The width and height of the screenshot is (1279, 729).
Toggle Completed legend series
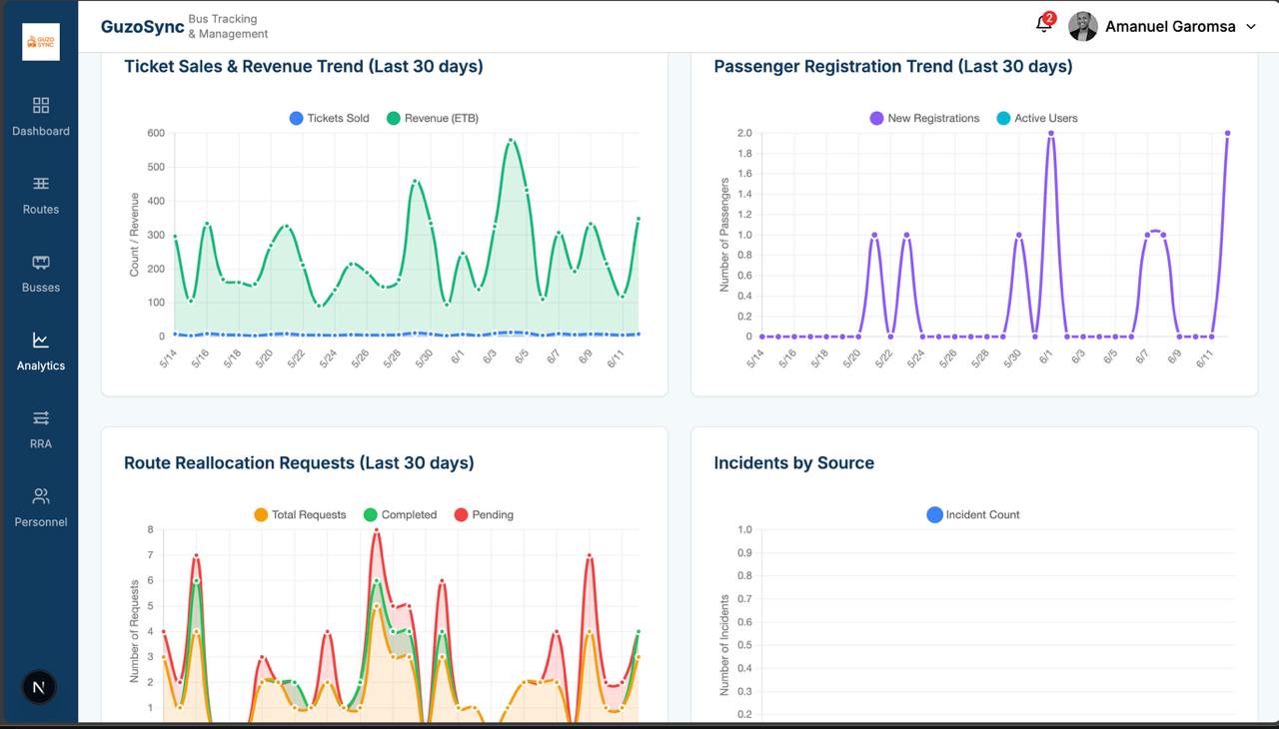(x=400, y=515)
